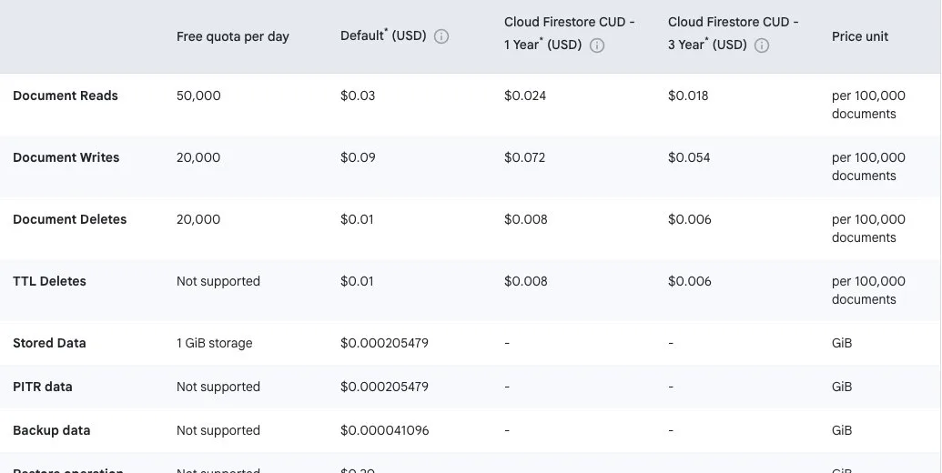Click the $0.072 one-year CUD price

click(525, 158)
